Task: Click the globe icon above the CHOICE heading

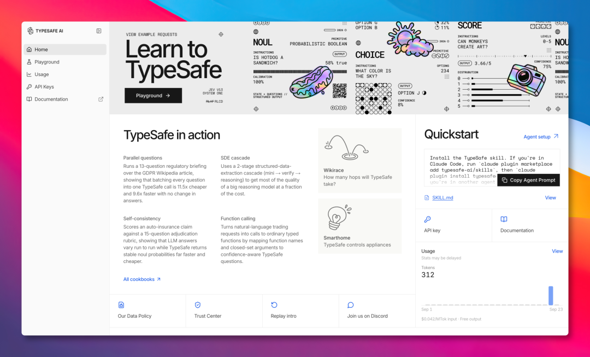Action: [x=358, y=43]
